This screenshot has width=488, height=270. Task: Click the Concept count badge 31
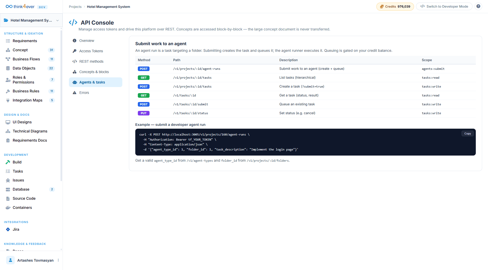(x=51, y=50)
